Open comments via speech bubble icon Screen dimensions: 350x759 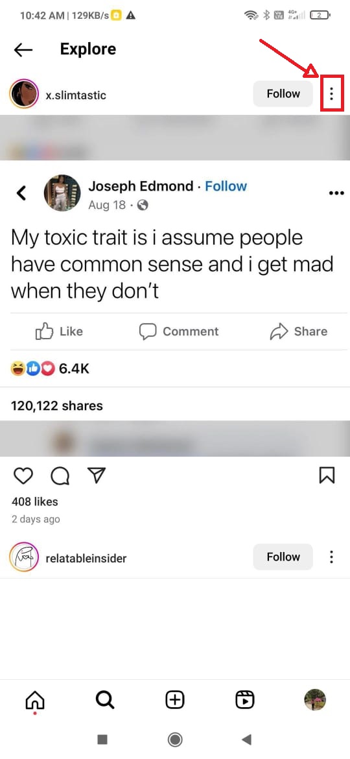[x=60, y=476]
